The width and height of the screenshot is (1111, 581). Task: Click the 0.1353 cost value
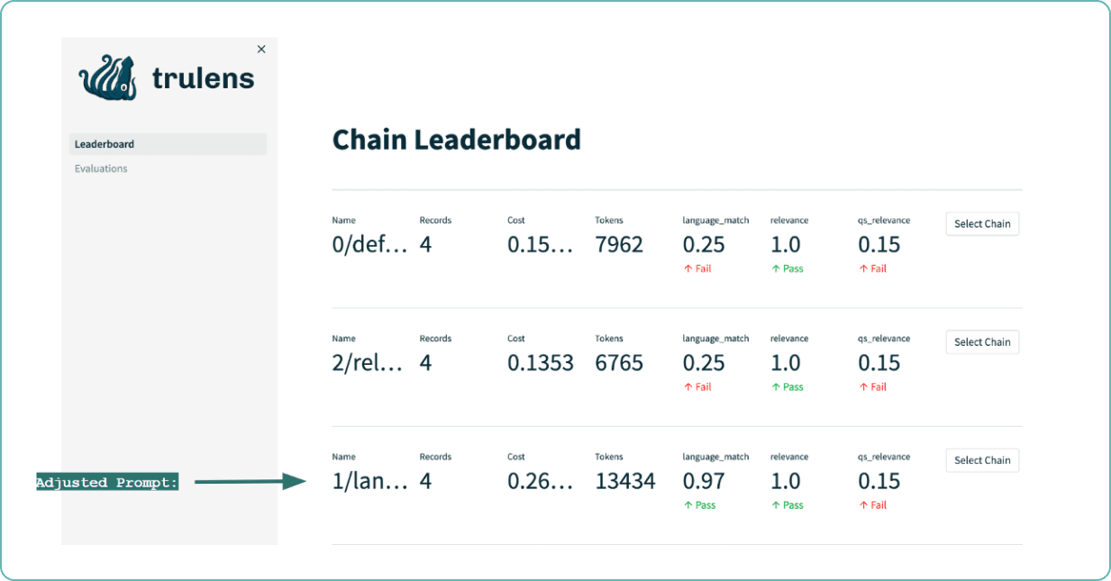click(541, 363)
